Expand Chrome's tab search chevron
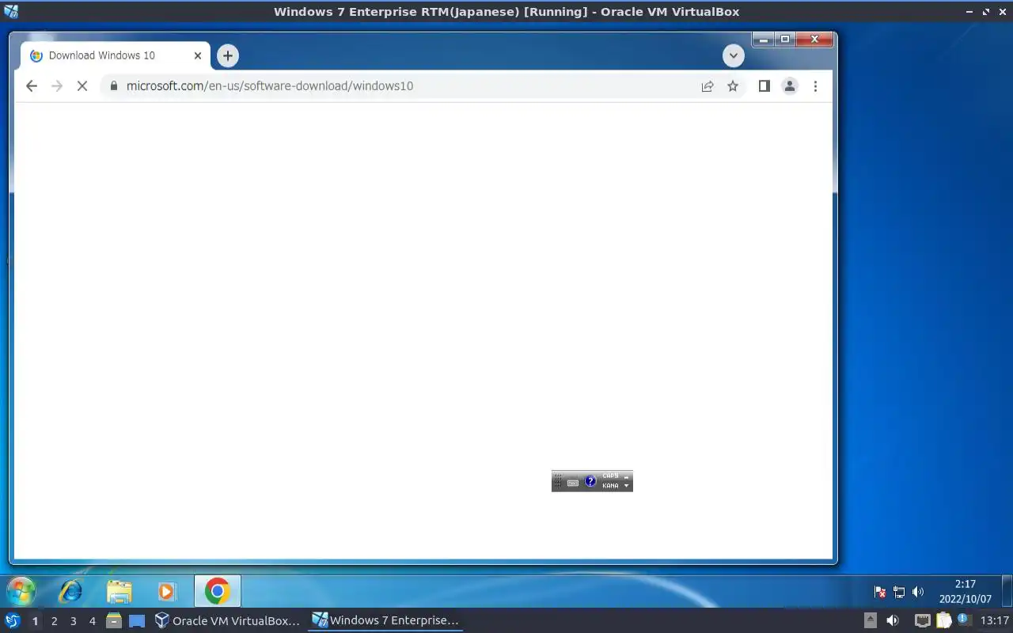 click(734, 55)
